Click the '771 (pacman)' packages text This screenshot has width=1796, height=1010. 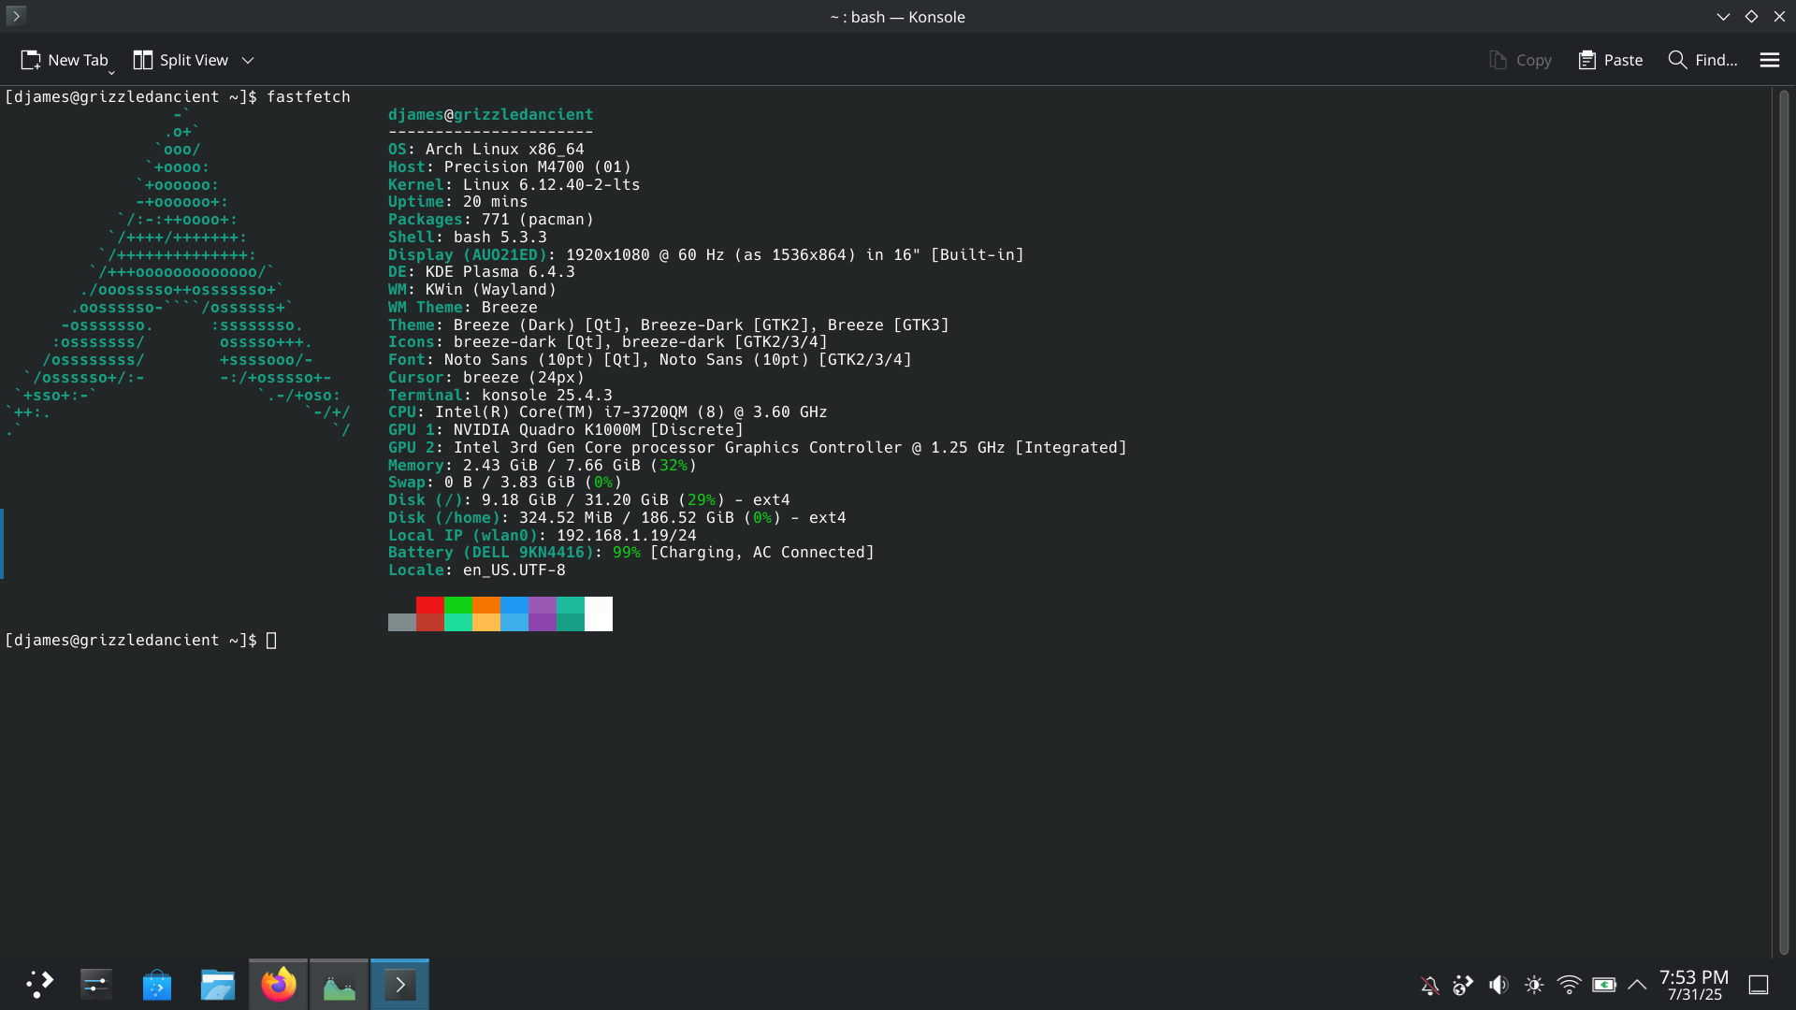click(538, 220)
